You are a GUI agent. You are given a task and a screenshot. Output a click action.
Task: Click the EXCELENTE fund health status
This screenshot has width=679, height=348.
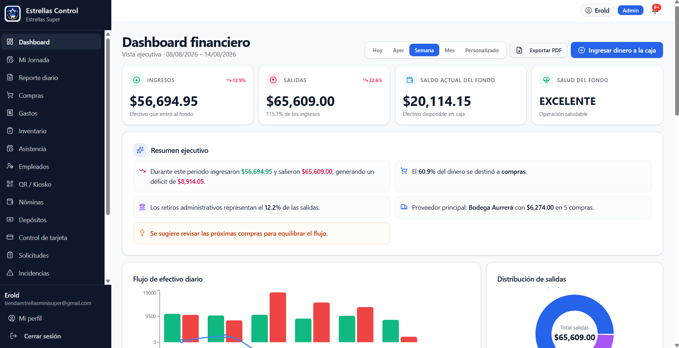tap(567, 101)
